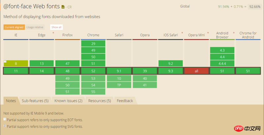264x135 pixels.
Task: Choose the Edge 13 cell
Action: (42, 63)
